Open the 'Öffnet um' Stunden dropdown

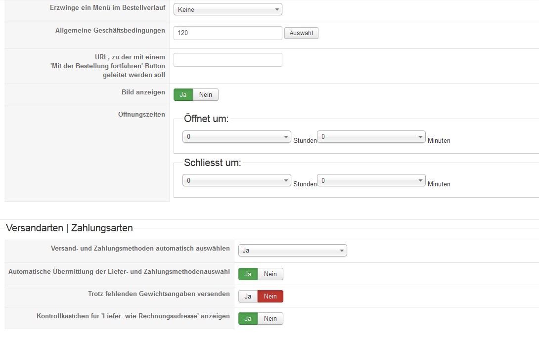[x=236, y=137]
